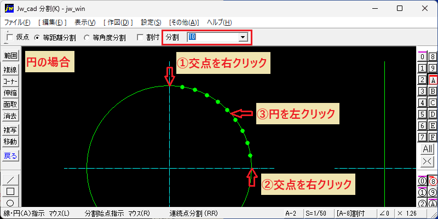Click the 分割 value input field

(213, 37)
